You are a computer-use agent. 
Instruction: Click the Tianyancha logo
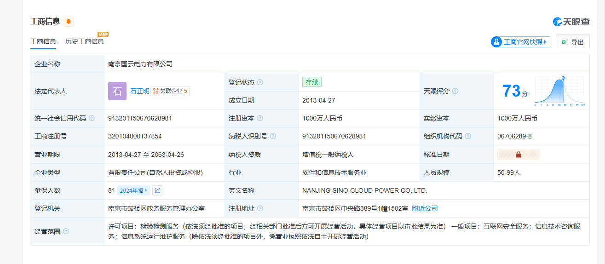[571, 22]
